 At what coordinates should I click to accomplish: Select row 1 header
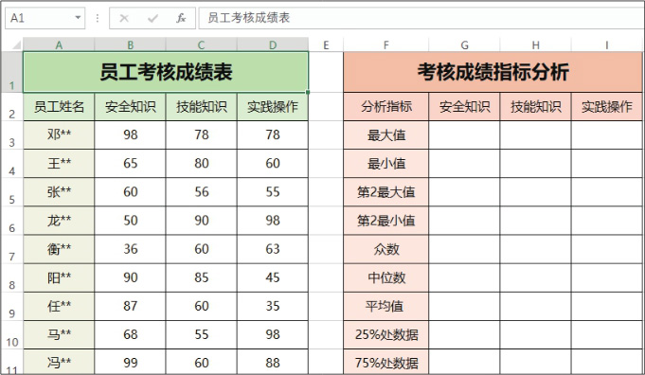click(x=12, y=72)
